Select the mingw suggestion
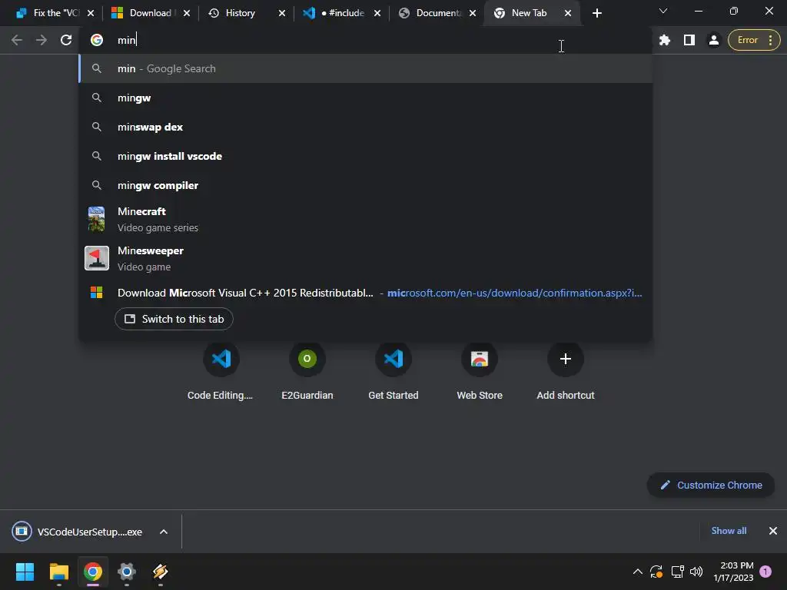The image size is (787, 590). tap(365, 98)
